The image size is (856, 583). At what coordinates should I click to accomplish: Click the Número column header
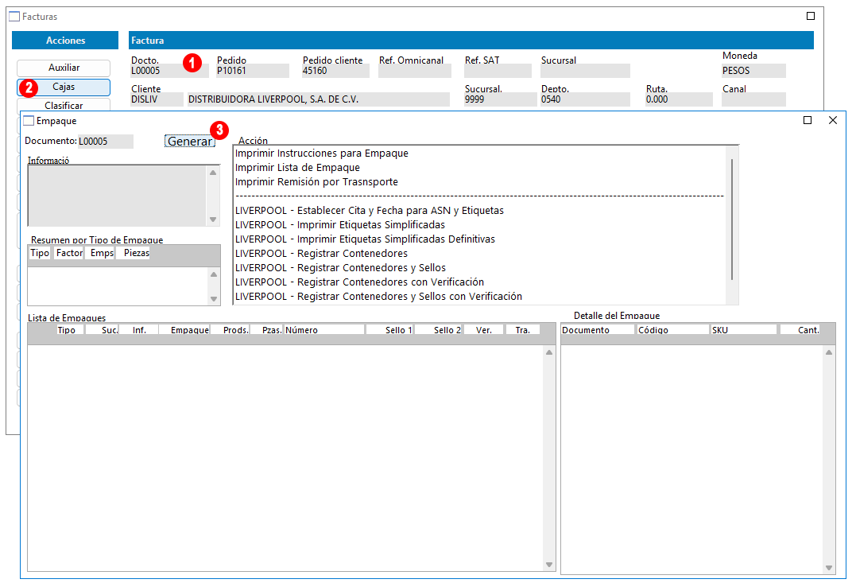point(323,330)
